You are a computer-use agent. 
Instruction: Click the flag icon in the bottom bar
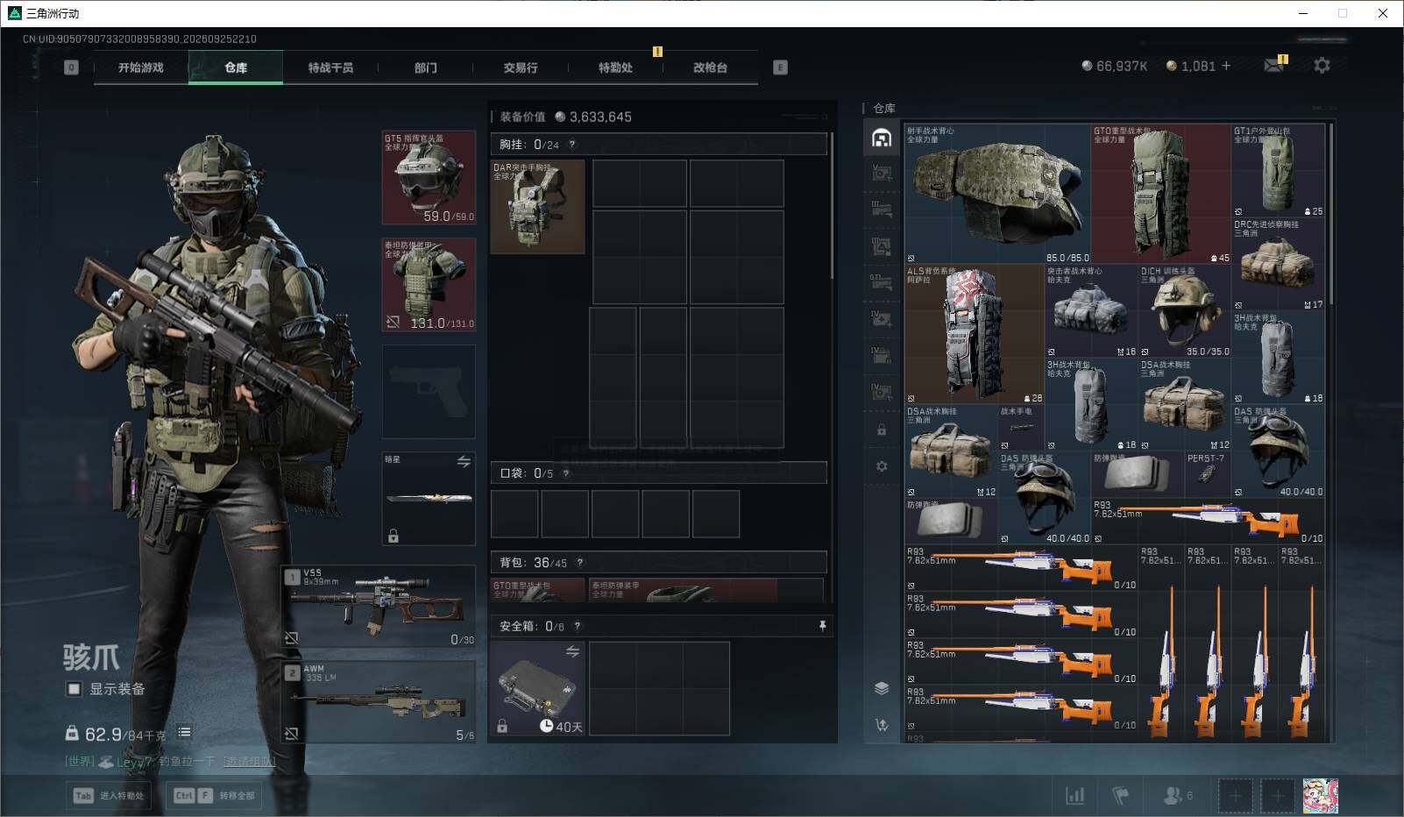[1120, 795]
